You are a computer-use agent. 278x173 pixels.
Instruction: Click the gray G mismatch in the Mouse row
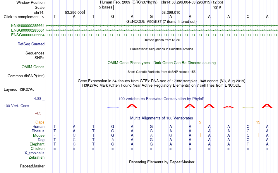pos(171,135)
